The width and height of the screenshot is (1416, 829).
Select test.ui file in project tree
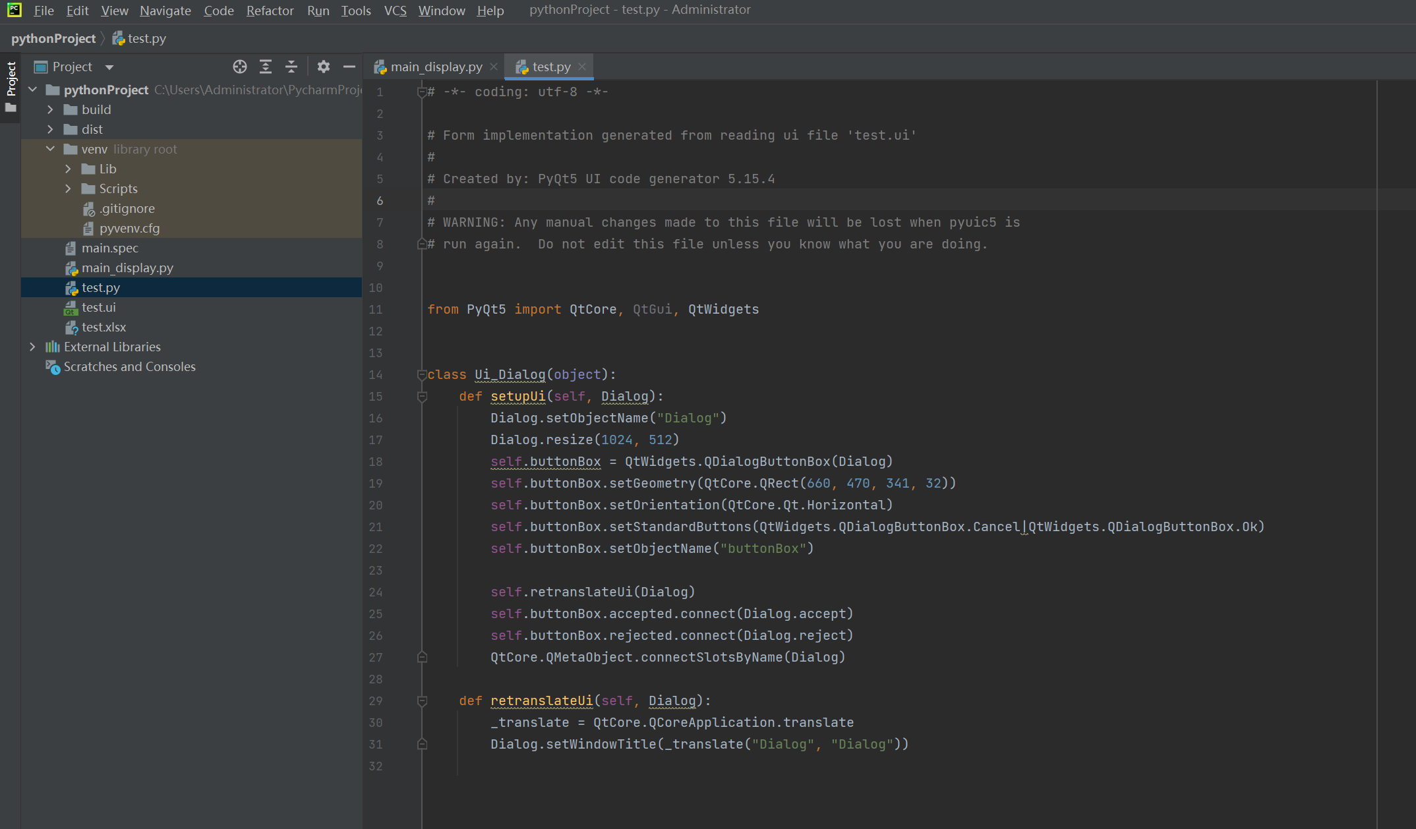click(98, 307)
